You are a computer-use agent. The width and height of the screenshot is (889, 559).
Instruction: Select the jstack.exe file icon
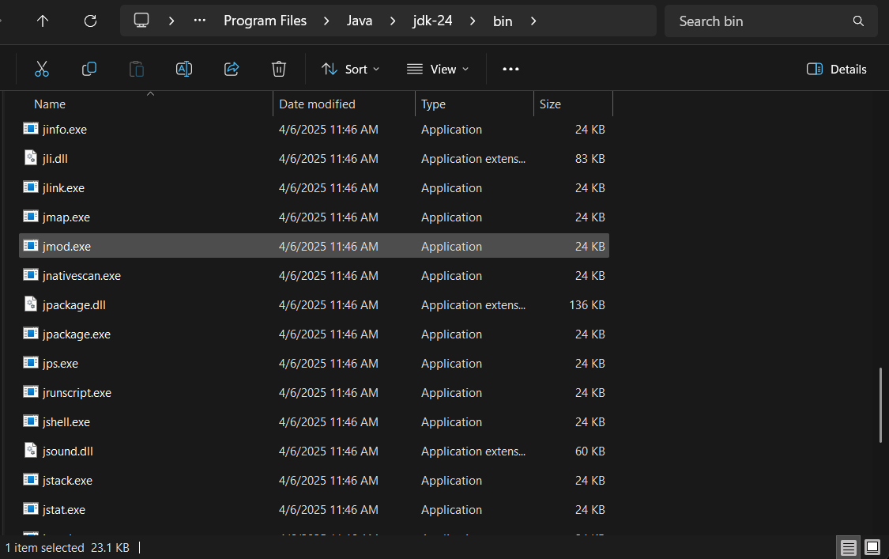[31, 480]
